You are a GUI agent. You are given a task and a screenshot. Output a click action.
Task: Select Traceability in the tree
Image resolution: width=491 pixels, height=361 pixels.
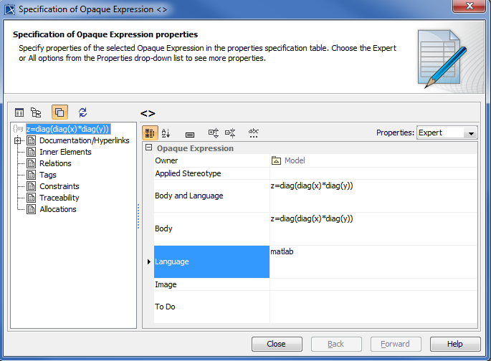click(59, 198)
